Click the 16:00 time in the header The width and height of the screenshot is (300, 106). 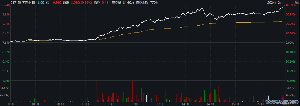pyautogui.click(x=40, y=3)
